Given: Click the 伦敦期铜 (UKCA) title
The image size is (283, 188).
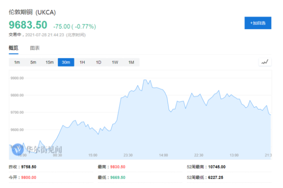Looking at the screenshot, I should (32, 13).
